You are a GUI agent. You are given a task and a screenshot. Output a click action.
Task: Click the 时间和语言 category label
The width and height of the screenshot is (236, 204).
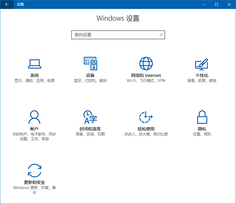click(90, 129)
